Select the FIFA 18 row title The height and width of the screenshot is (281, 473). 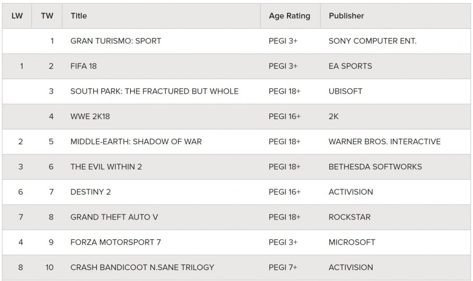click(83, 66)
